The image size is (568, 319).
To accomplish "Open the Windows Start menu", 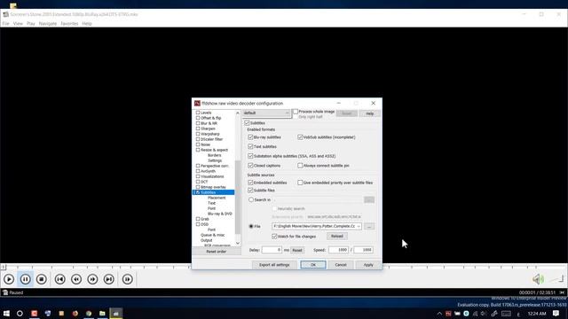I will (6, 313).
